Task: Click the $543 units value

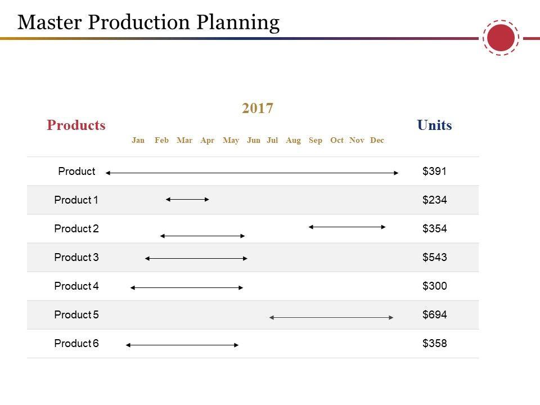Action: click(x=434, y=257)
